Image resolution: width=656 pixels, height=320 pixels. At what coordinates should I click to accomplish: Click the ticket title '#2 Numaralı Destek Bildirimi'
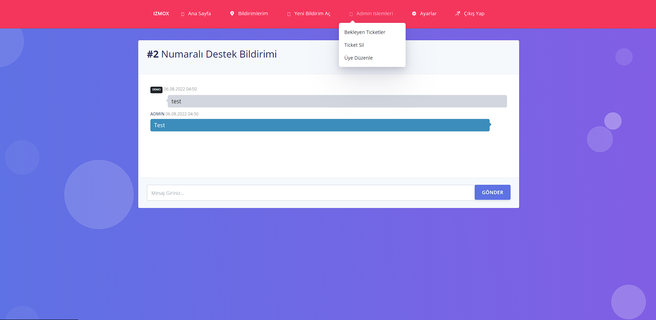click(x=212, y=54)
